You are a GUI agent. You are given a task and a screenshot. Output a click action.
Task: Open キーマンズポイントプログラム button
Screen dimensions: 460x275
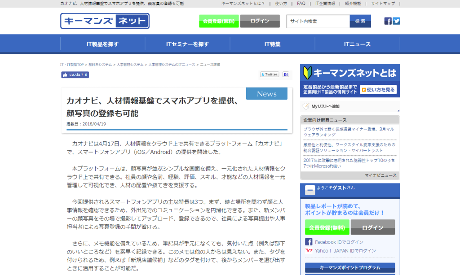[350, 268]
